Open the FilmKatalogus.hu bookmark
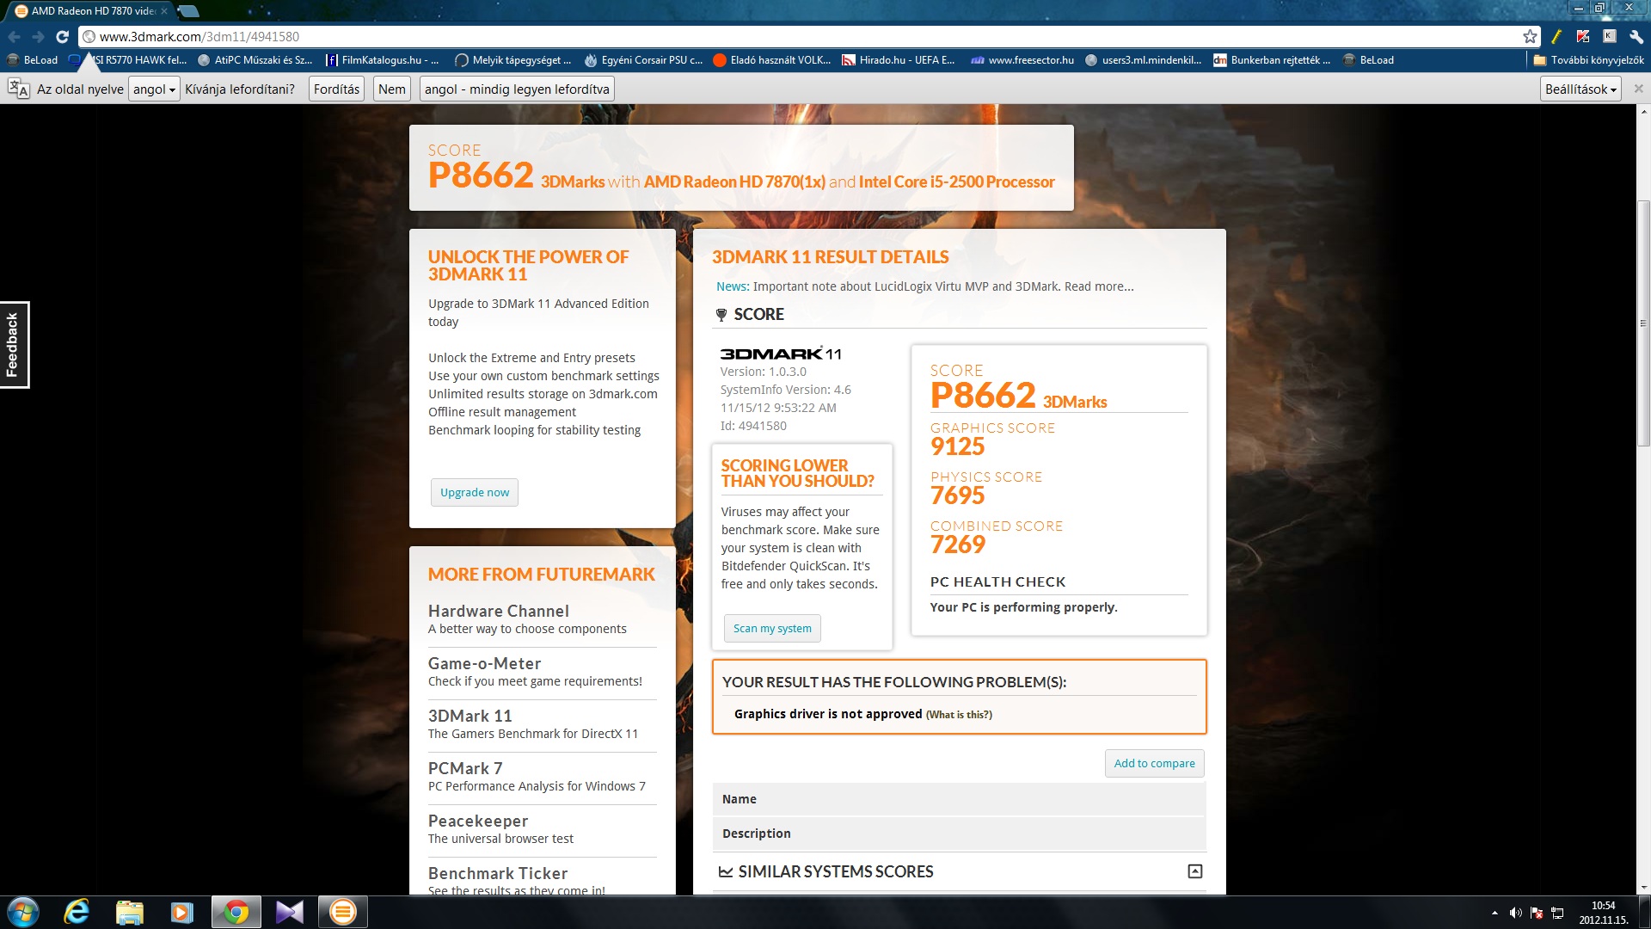The width and height of the screenshot is (1651, 929). tap(383, 60)
